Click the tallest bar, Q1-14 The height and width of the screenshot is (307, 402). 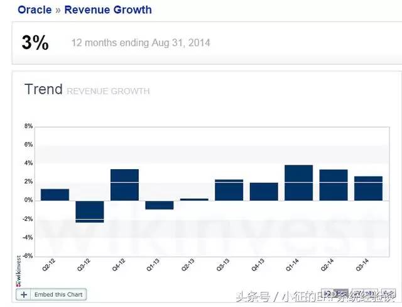298,182
